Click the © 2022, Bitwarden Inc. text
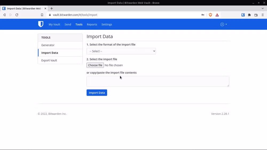 click(x=52, y=114)
